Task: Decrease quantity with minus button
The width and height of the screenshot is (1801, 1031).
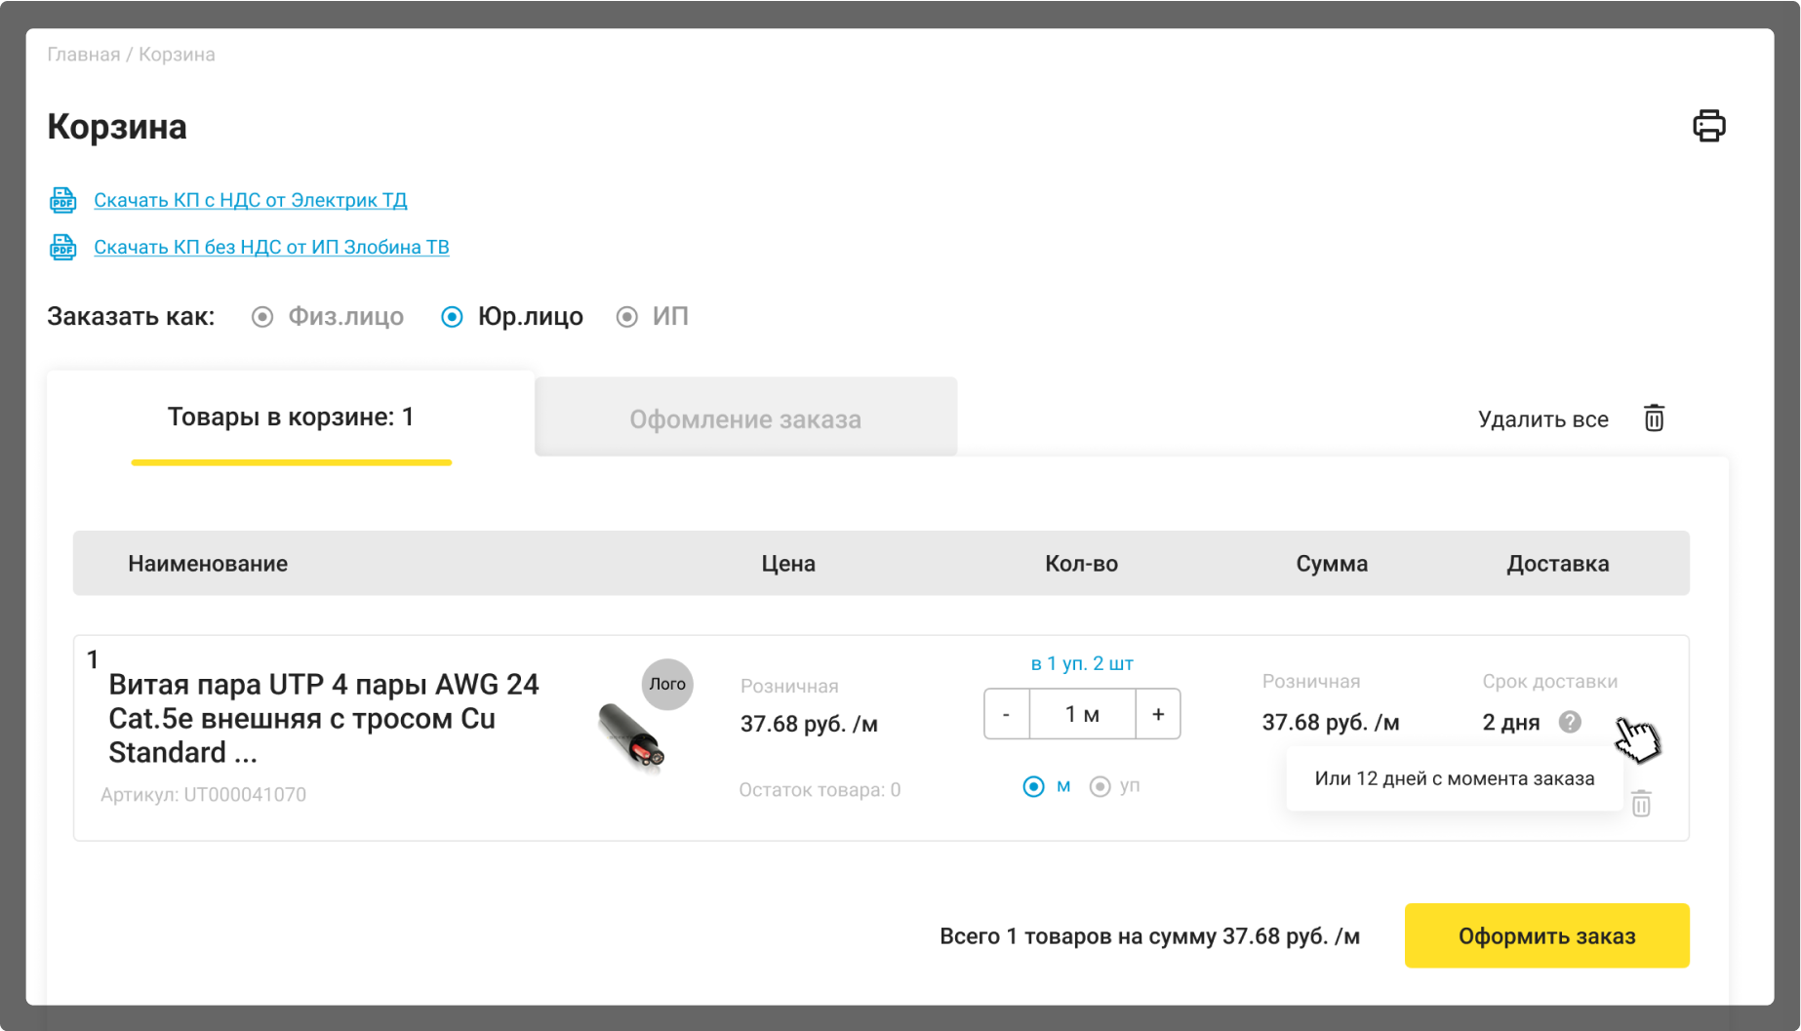Action: 1006,714
